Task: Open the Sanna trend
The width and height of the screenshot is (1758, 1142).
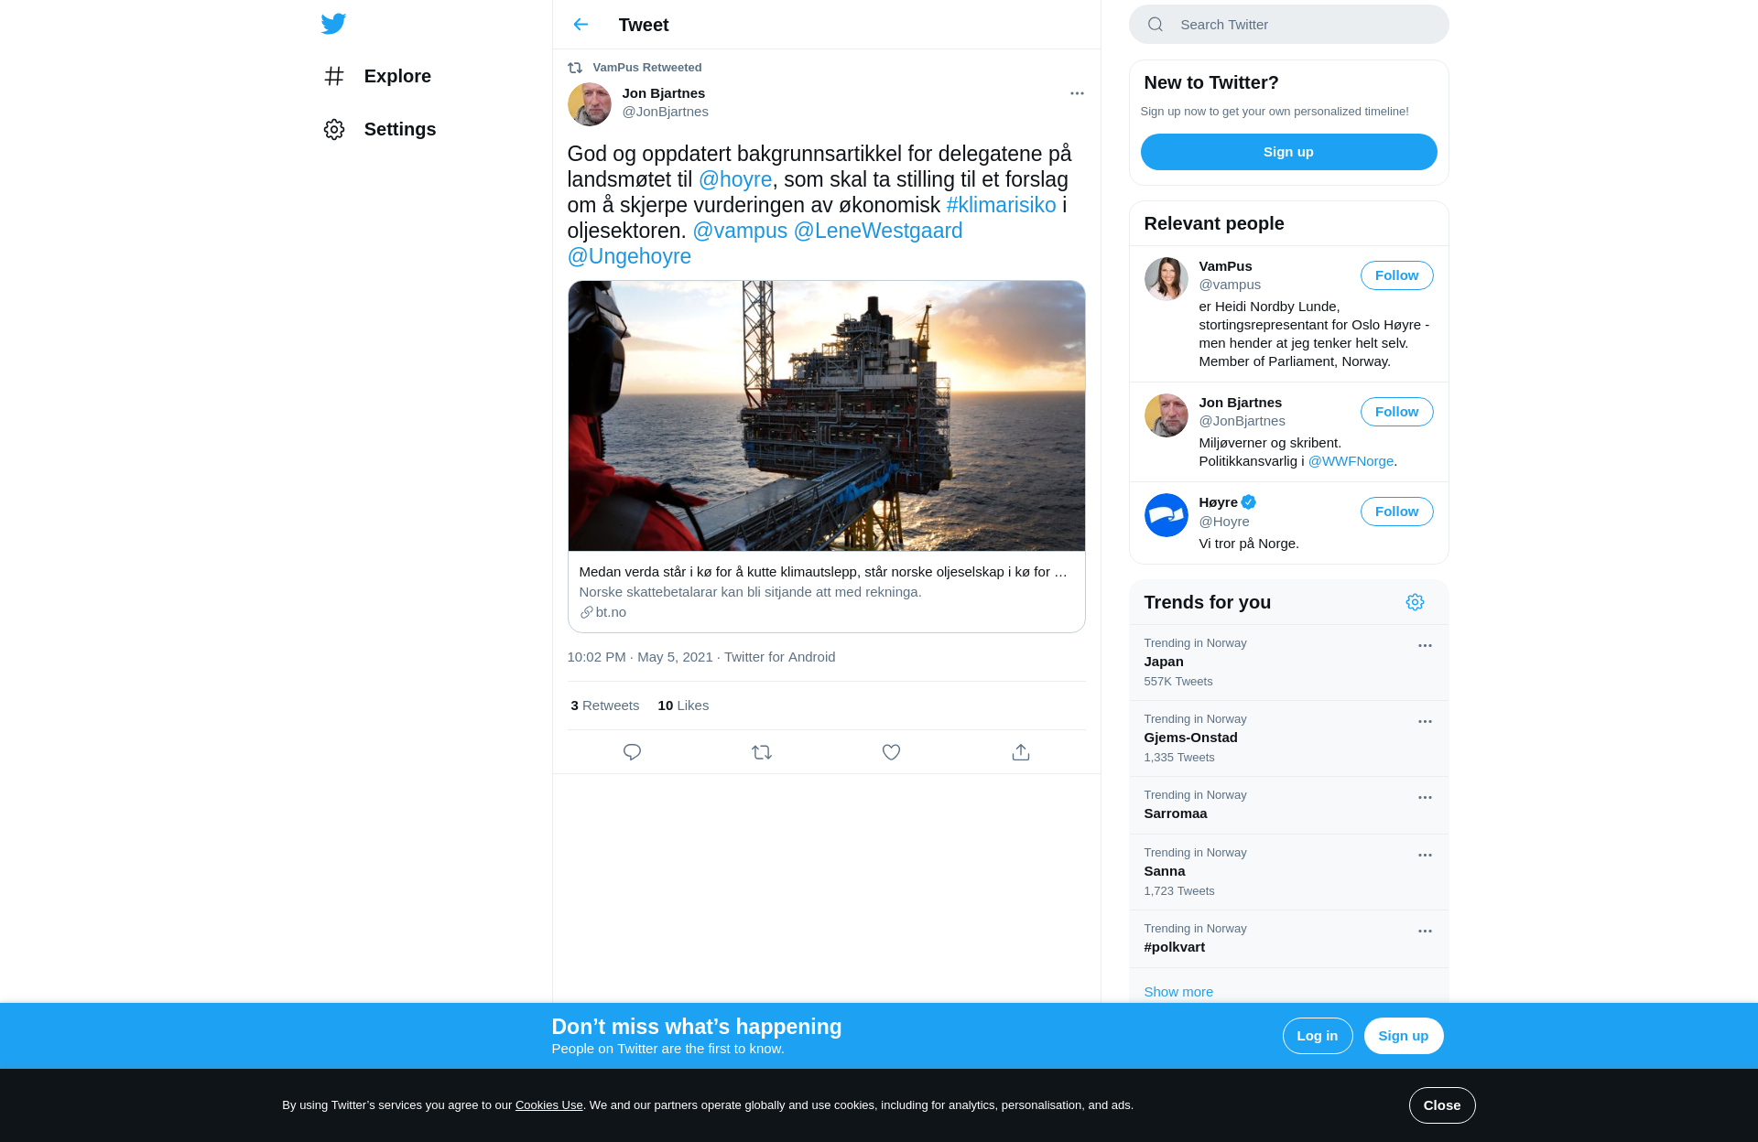Action: pyautogui.click(x=1288, y=872)
